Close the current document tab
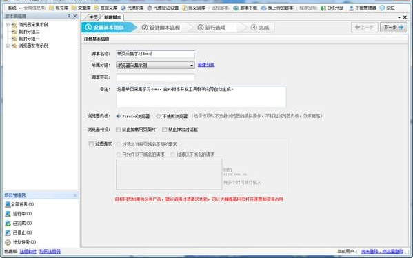Image resolution: width=413 pixels, height=258 pixels. 405,17
